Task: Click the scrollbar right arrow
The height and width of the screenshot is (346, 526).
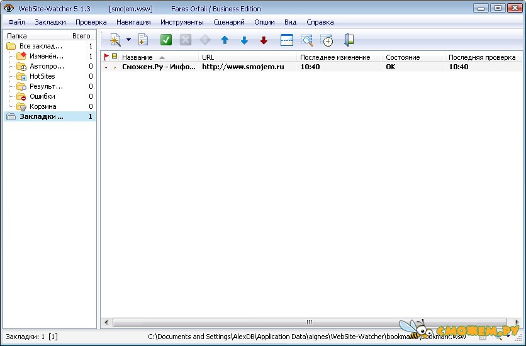Action: pyautogui.click(x=517, y=323)
